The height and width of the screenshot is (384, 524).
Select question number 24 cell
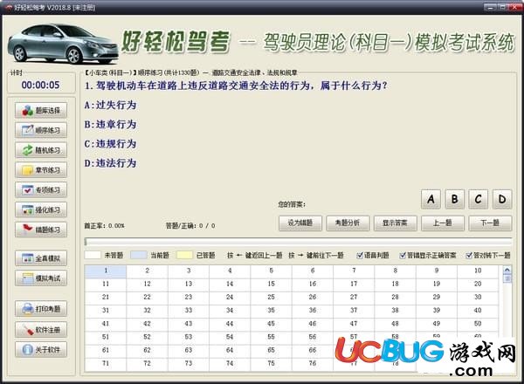[x=230, y=298]
